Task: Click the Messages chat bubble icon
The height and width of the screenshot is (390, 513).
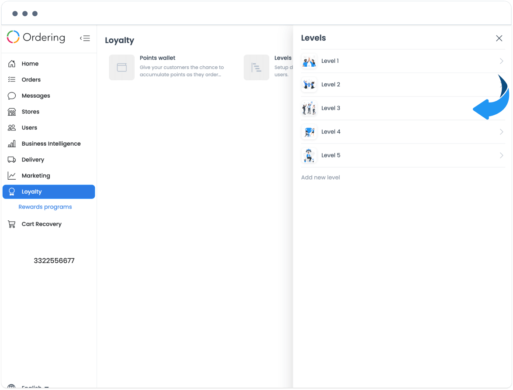Action: tap(12, 96)
